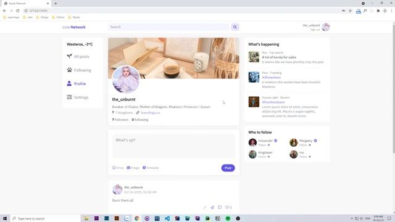Attach an Image to the post
The width and height of the screenshot is (395, 222).
(133, 168)
